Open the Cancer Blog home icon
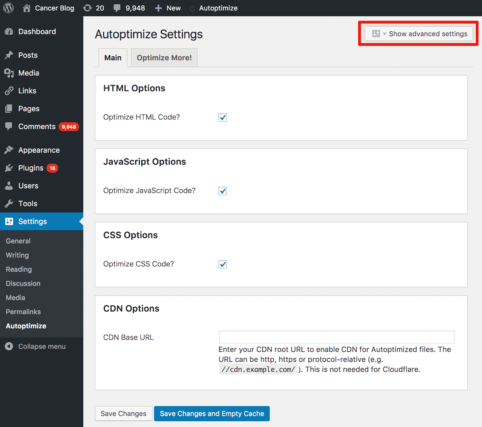 [27, 8]
